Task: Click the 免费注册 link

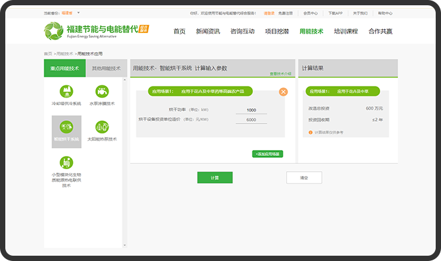Action: tap(285, 13)
